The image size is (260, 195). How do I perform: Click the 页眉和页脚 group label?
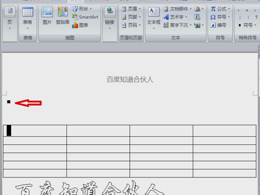click(x=131, y=38)
